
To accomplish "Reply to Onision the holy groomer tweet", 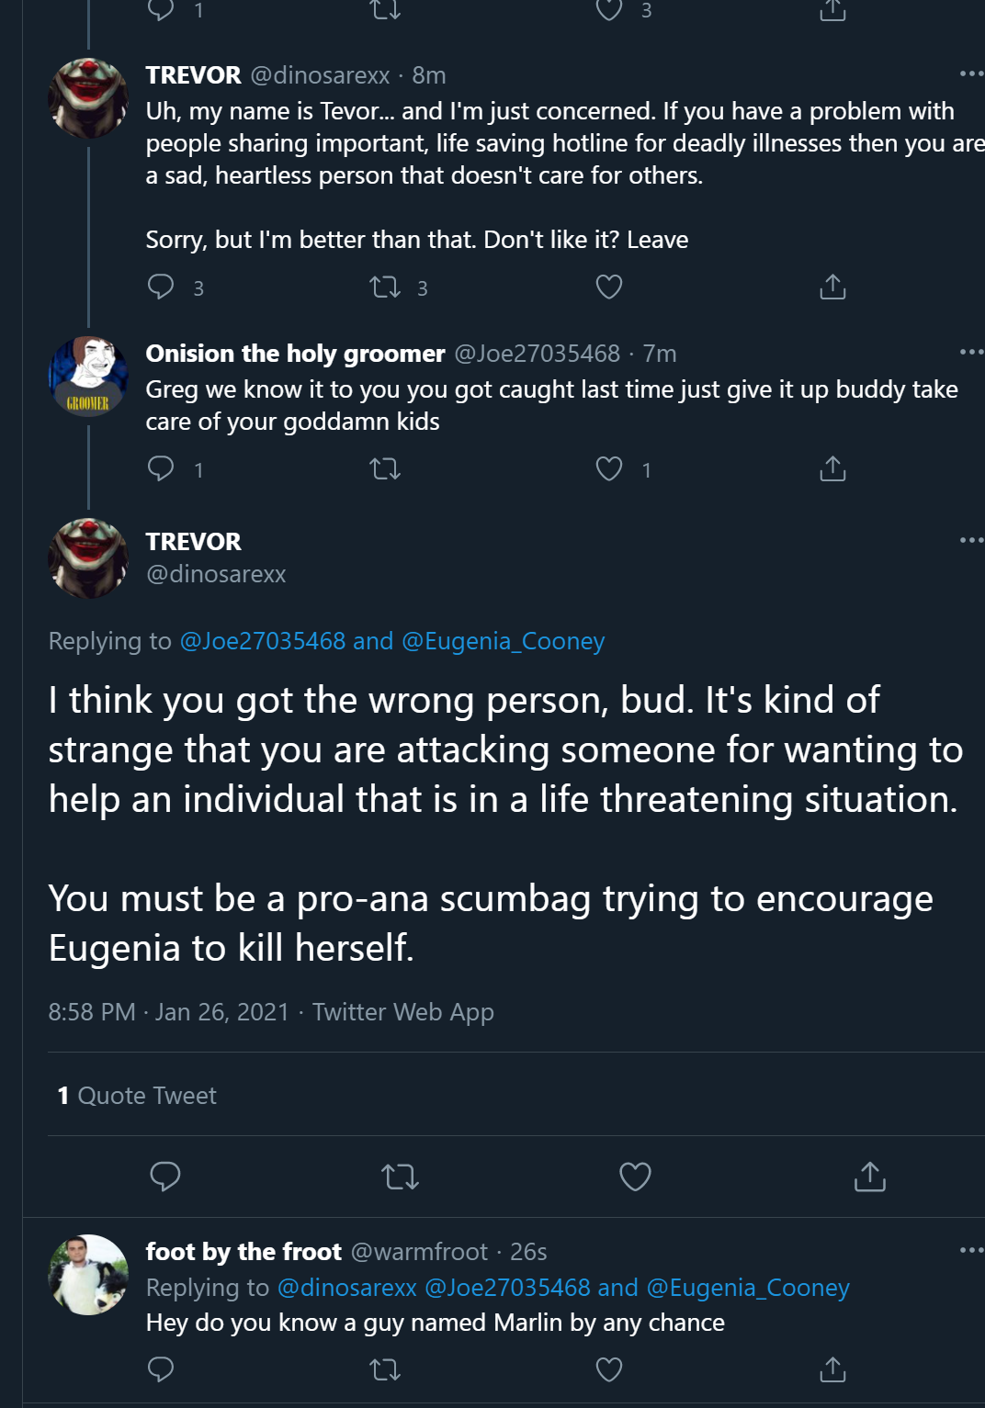I will [161, 469].
